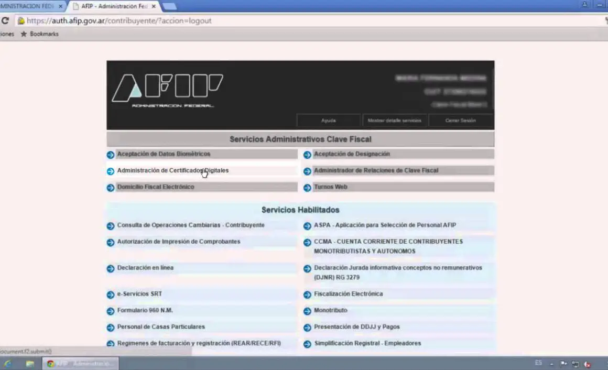Click the arrow icon beside Simplificación Registral

point(308,344)
